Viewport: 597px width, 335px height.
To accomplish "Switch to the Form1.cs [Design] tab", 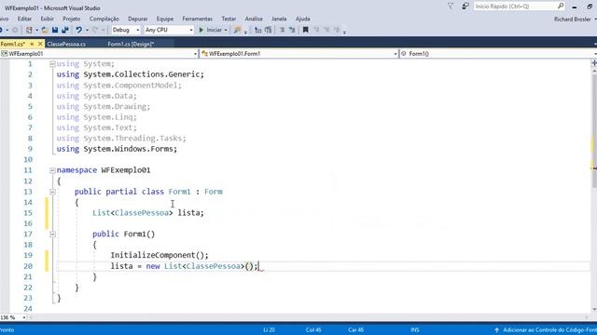I will pyautogui.click(x=131, y=44).
